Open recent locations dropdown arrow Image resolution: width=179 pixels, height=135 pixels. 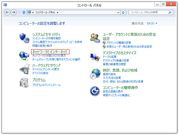click(x=19, y=12)
